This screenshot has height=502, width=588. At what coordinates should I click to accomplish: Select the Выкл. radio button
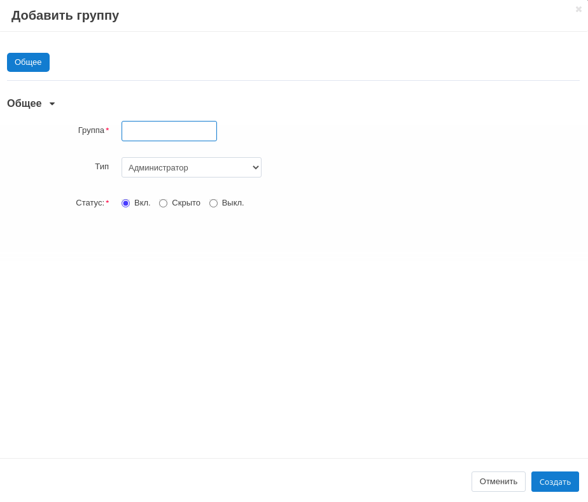pyautogui.click(x=213, y=204)
